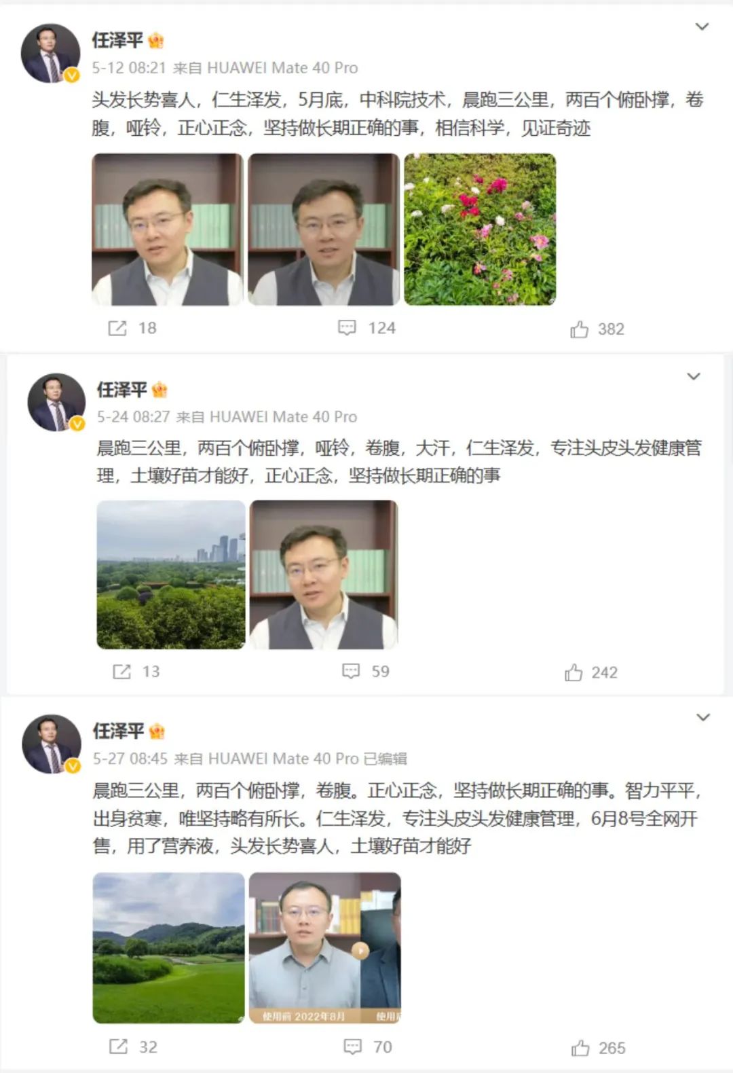Expand the chevron menu on the 5-12 post
733x1073 pixels.
tap(702, 26)
